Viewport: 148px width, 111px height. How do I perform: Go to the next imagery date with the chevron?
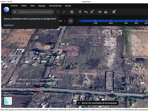[x=65, y=21]
